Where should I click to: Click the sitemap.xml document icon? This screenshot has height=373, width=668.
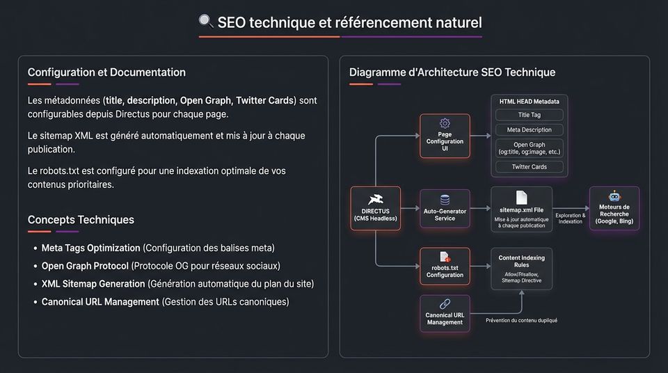[x=521, y=198]
